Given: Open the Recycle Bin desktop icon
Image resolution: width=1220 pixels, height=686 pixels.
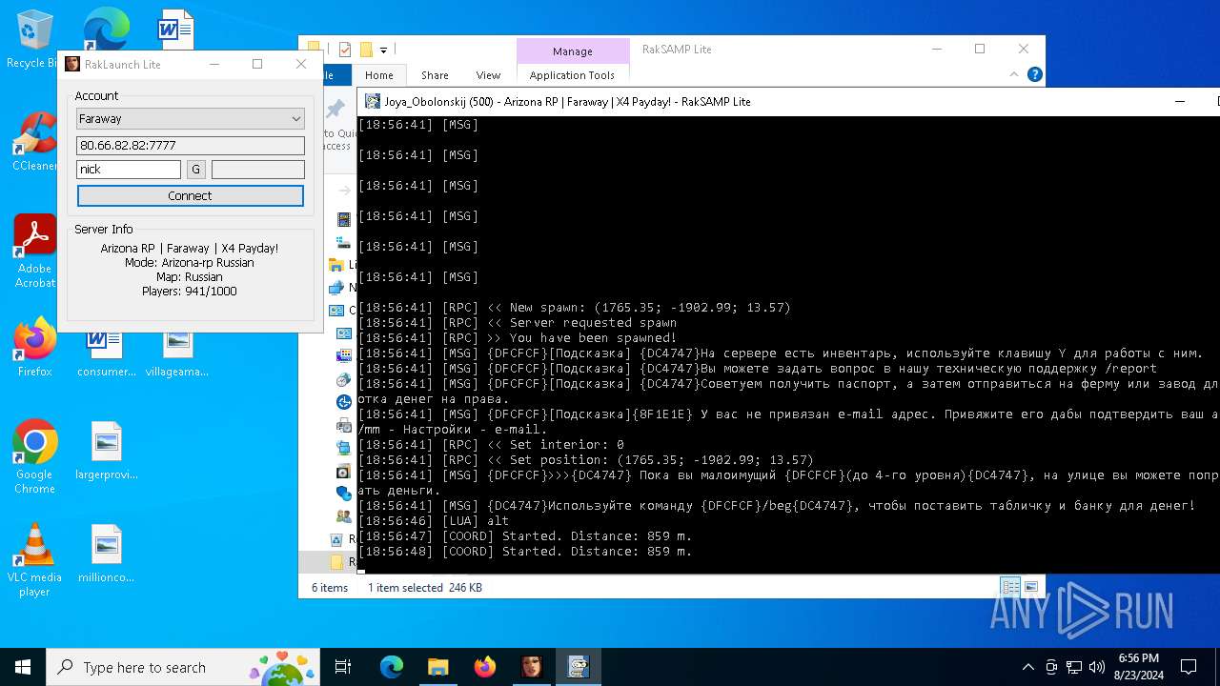Looking at the screenshot, I should pos(34,39).
